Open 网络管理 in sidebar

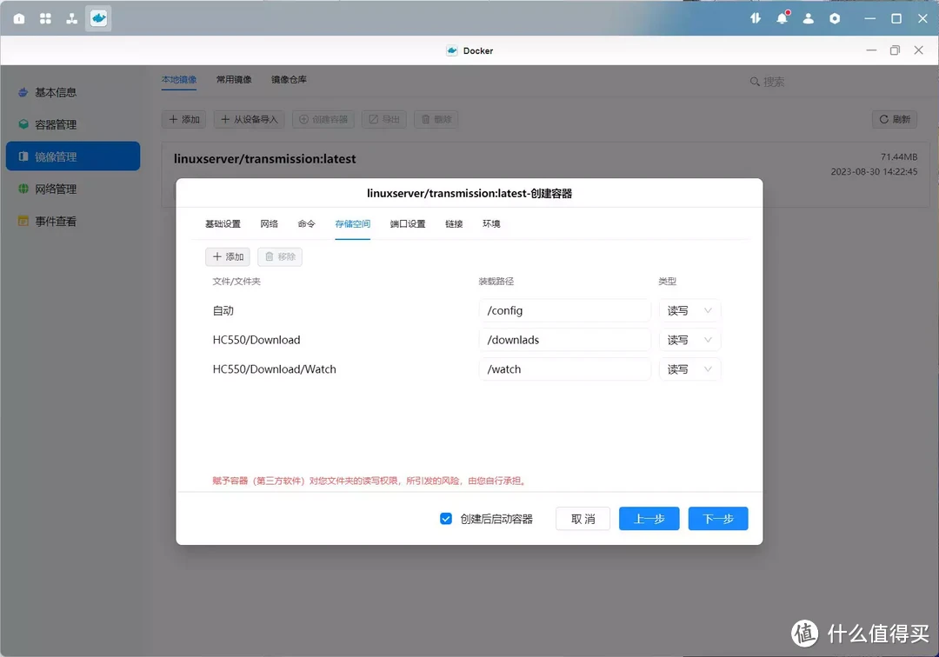click(x=73, y=189)
